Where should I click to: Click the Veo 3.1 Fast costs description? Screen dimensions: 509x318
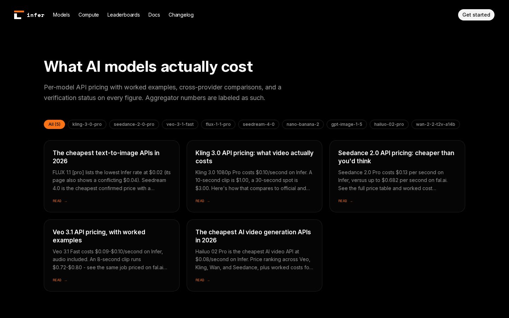pyautogui.click(x=110, y=259)
